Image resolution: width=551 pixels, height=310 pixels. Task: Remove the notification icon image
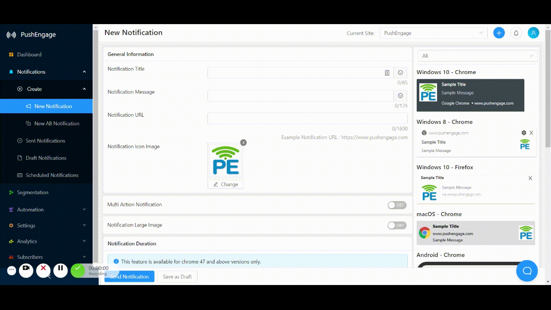pos(243,143)
